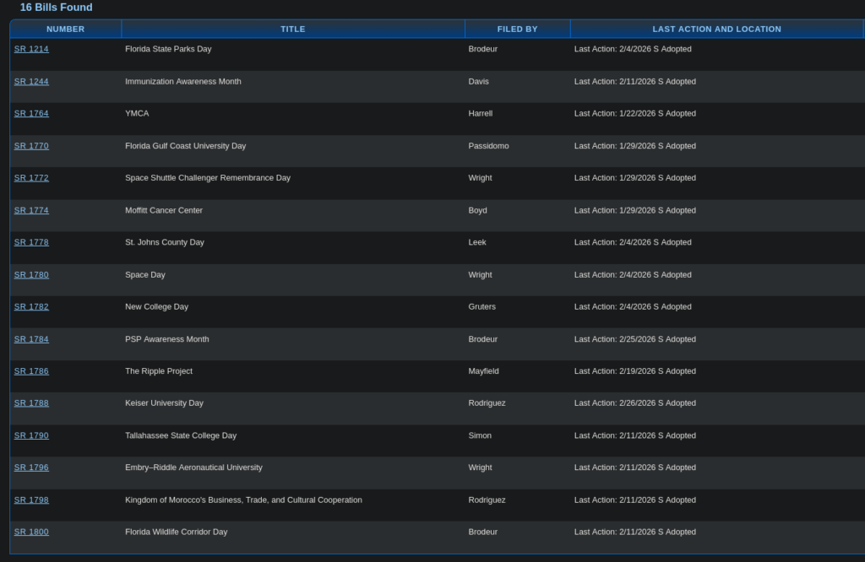
Task: Open SR 1796 Embry-Riddle Aeronautical University bill
Action: point(31,467)
